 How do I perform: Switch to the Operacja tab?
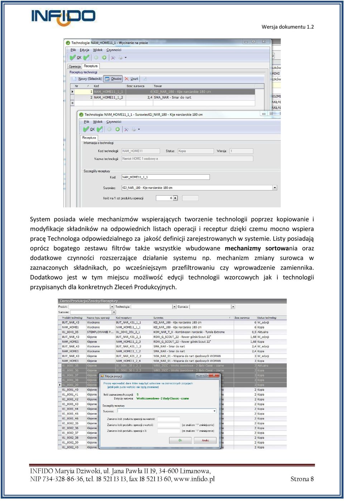point(75,66)
